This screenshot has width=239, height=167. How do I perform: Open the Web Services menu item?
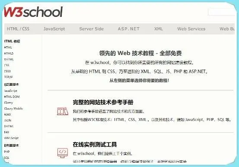[x=191, y=29]
